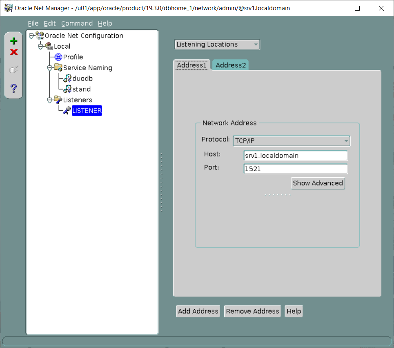Select the stand service icon
The width and height of the screenshot is (394, 348).
67,89
